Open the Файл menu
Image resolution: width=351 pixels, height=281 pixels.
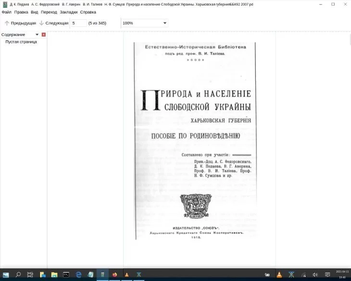(x=7, y=12)
